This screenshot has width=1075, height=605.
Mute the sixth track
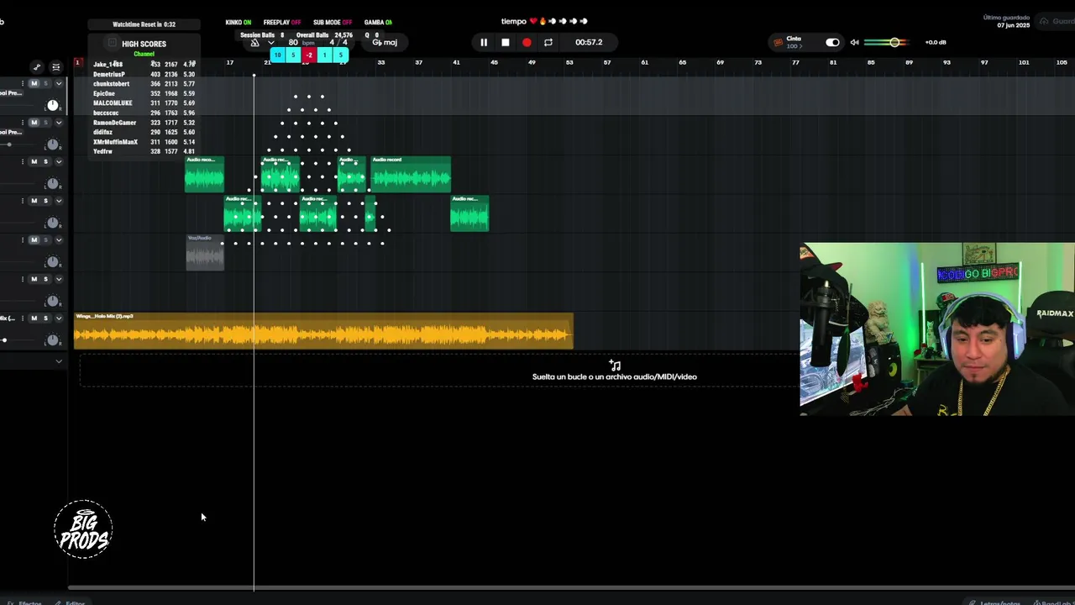click(x=34, y=279)
